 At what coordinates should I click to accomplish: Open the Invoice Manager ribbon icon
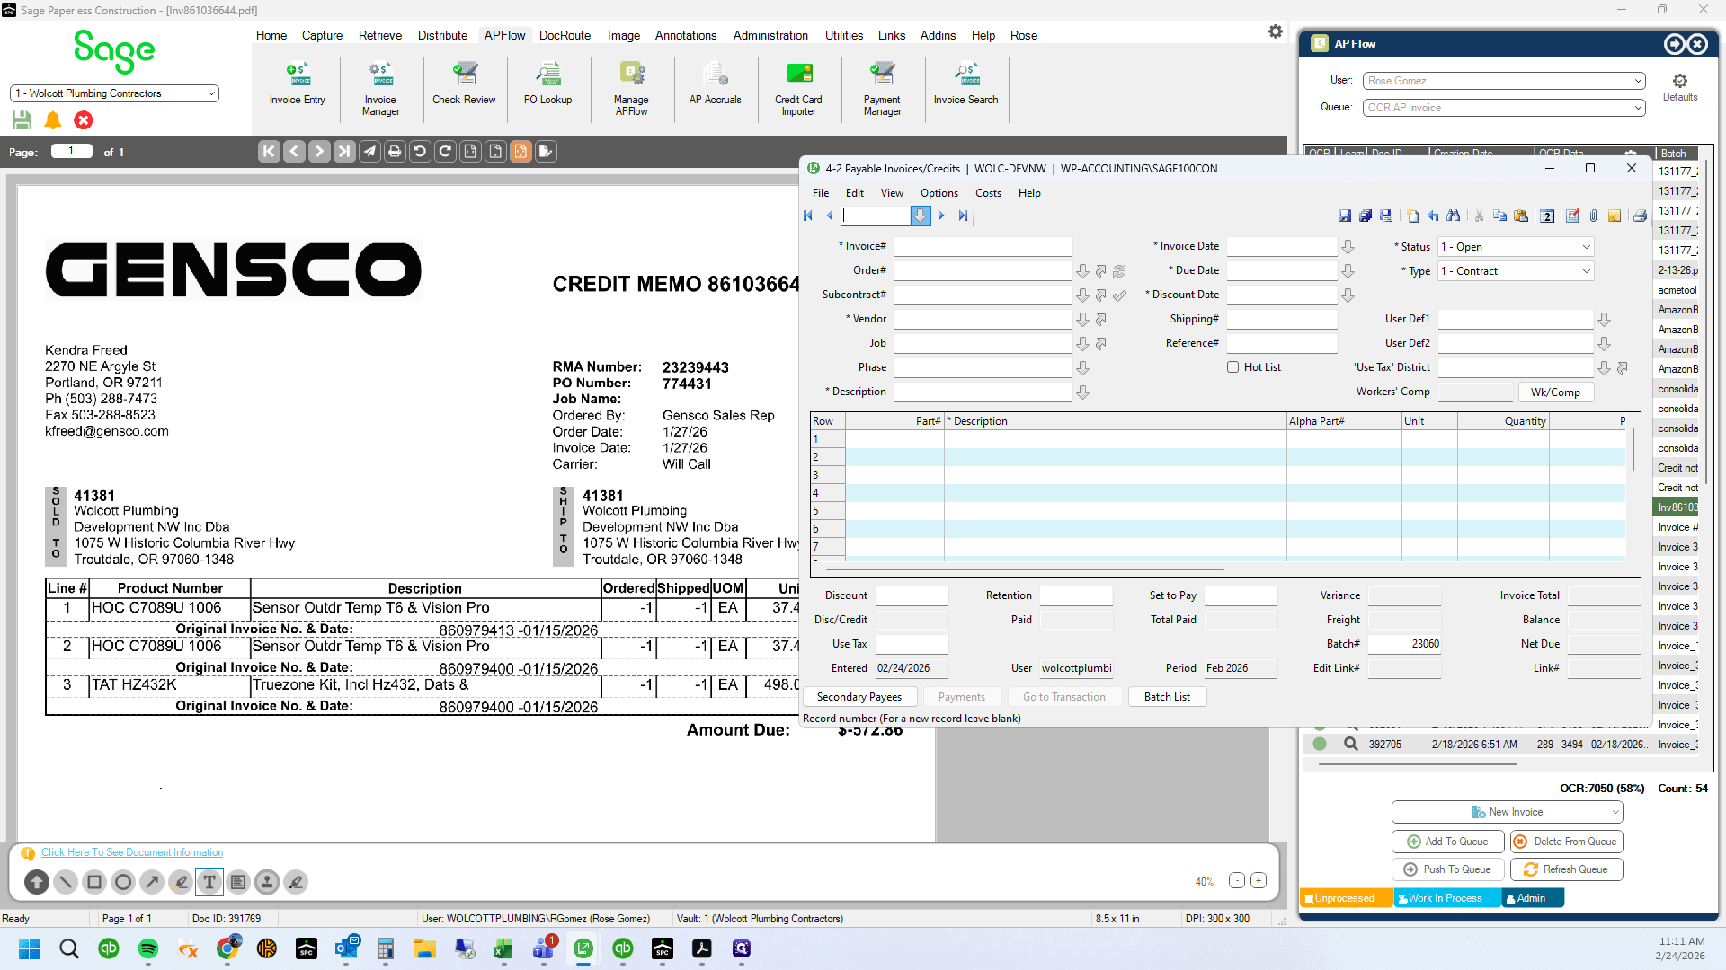[380, 89]
